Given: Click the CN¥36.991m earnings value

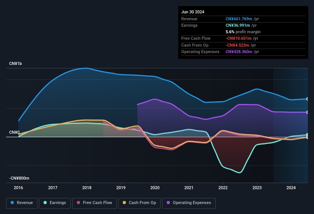Looking at the screenshot, I should click(x=238, y=25).
